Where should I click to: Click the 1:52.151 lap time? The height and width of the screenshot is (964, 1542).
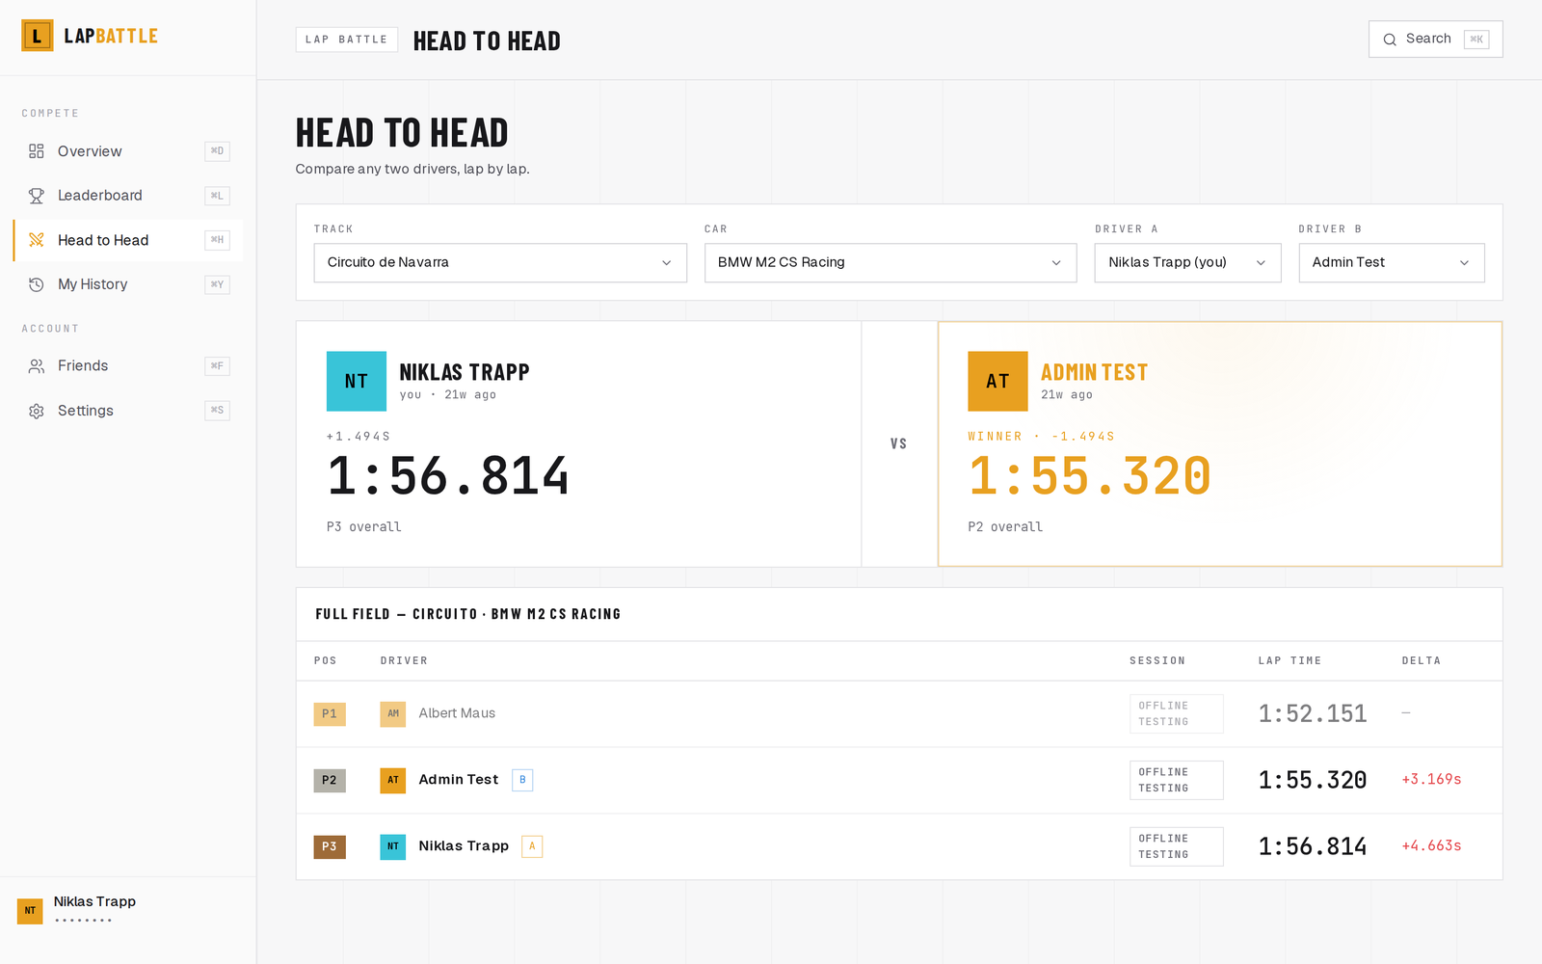1313,714
